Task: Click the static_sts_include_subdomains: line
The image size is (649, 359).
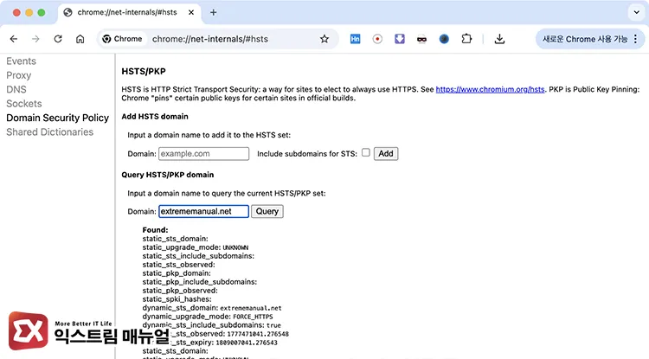Action: point(198,256)
